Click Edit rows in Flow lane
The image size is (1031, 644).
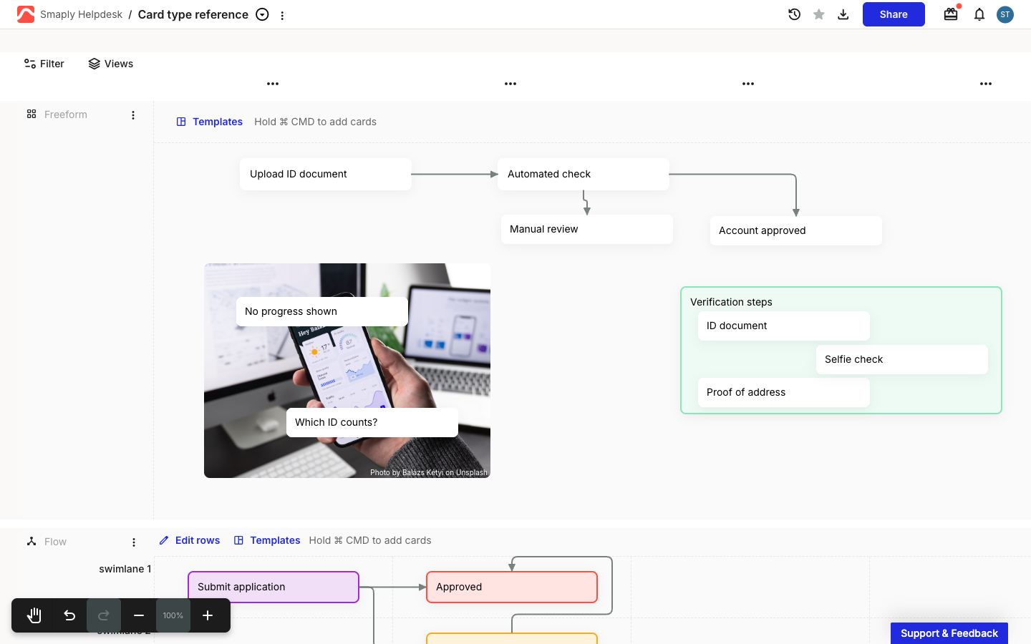coord(190,540)
